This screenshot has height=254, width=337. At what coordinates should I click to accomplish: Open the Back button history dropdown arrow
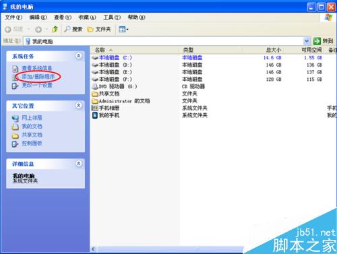tap(29, 29)
